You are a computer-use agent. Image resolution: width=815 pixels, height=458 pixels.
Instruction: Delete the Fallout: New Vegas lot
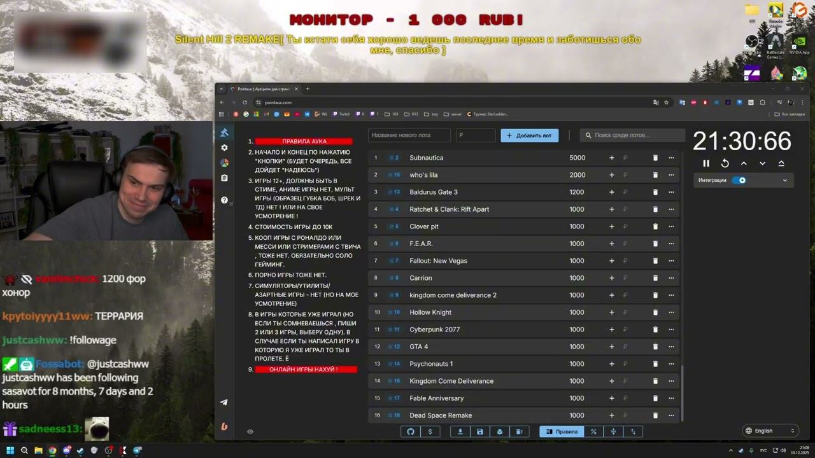point(655,261)
